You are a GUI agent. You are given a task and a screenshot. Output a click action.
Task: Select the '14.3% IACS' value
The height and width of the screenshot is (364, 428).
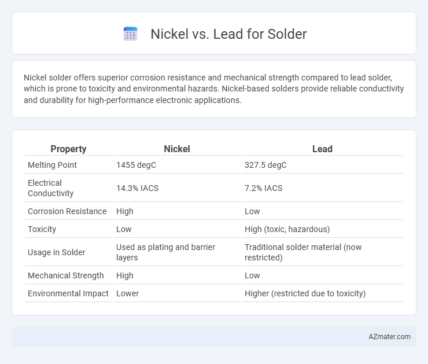tap(137, 188)
